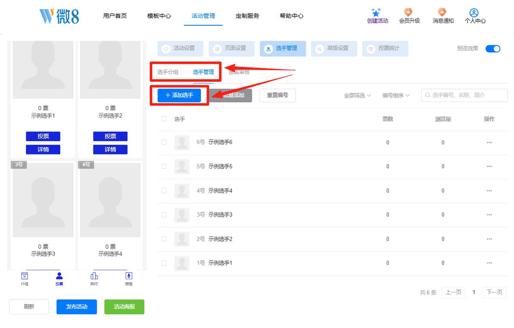Go to 下一页 in pagination

[x=494, y=292]
